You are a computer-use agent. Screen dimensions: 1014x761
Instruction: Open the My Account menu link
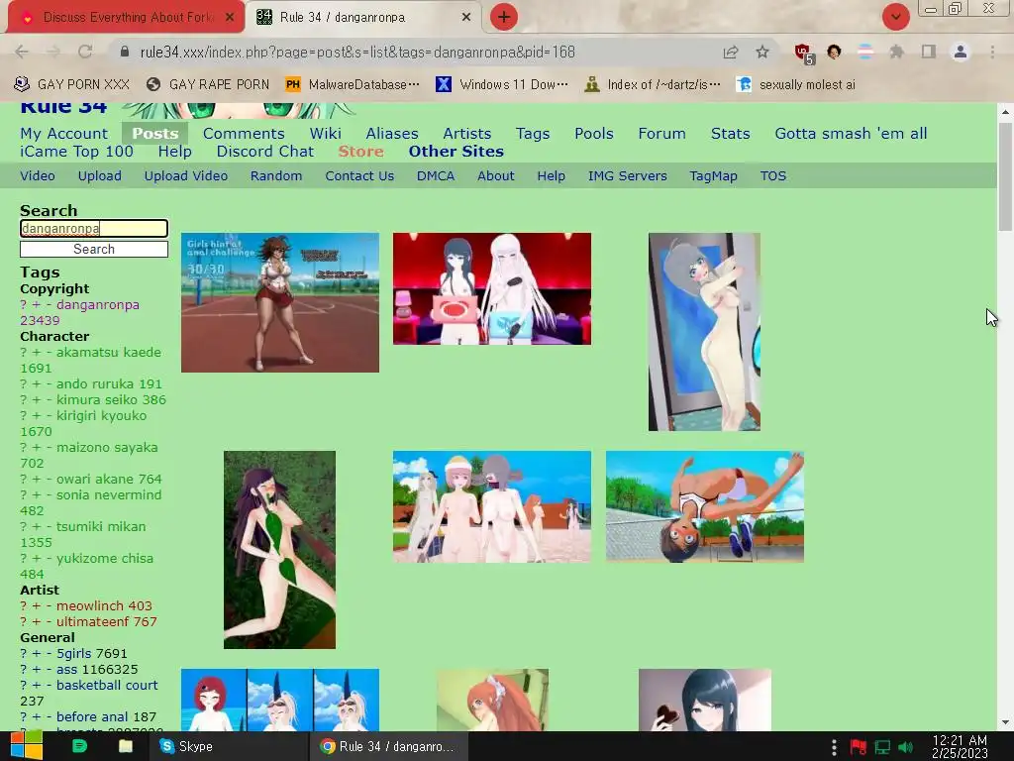[64, 134]
